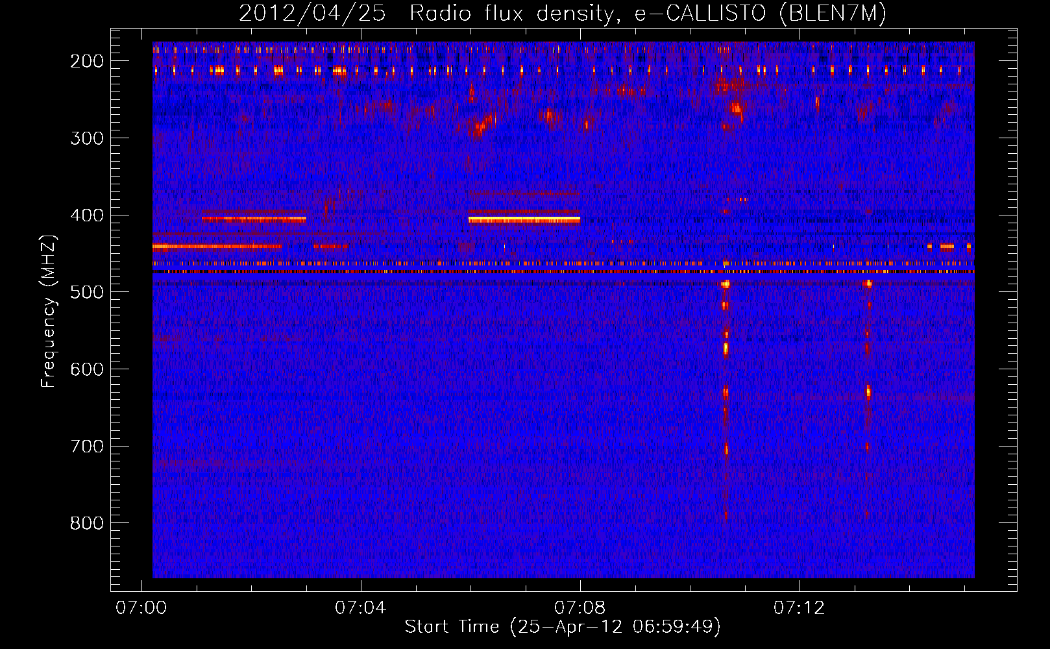Click the '800' frequency tick label
The width and height of the screenshot is (1050, 649).
click(x=87, y=523)
